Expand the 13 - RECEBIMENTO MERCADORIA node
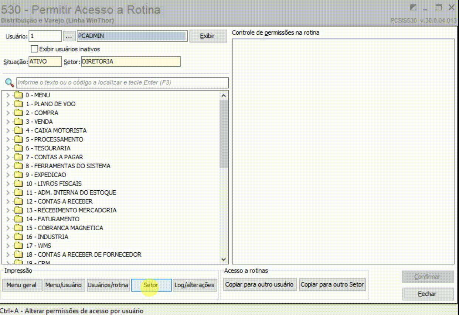 [8, 210]
